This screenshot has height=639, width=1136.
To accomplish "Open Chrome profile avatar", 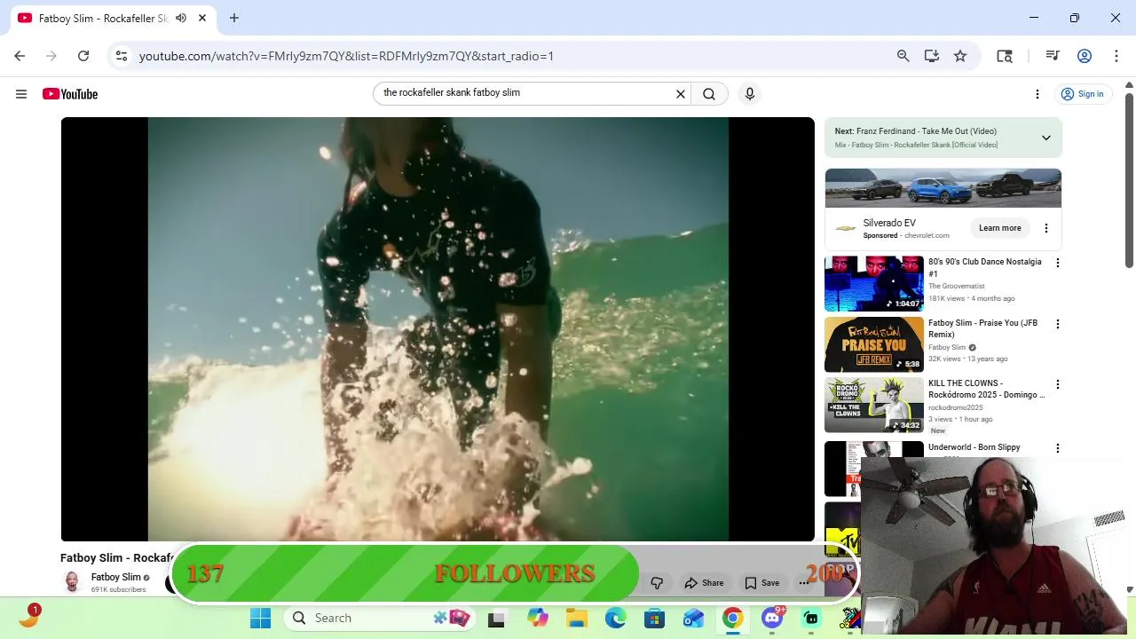I will coord(1085,56).
